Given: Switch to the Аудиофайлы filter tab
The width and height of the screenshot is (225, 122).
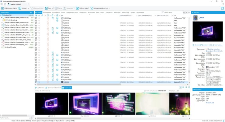Looking at the screenshot, I should 57,12.
